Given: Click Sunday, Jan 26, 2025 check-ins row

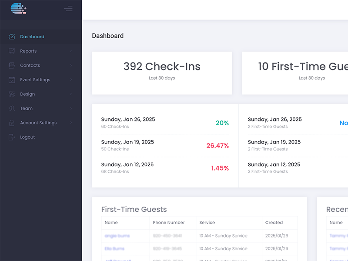Looking at the screenshot, I should 165,123.
